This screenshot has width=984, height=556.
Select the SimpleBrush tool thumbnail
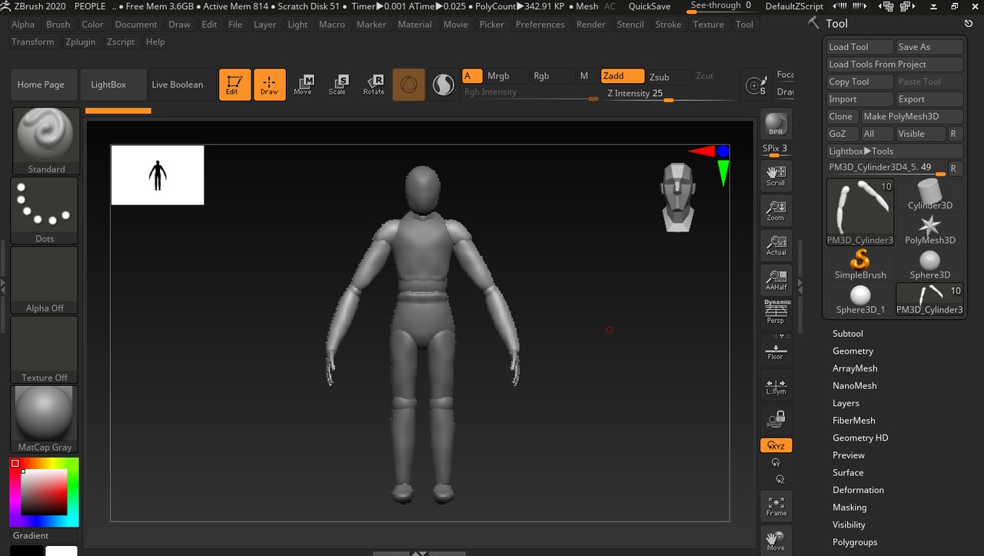860,263
